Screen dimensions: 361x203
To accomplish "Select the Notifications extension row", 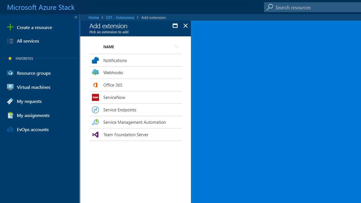I will (x=136, y=60).
